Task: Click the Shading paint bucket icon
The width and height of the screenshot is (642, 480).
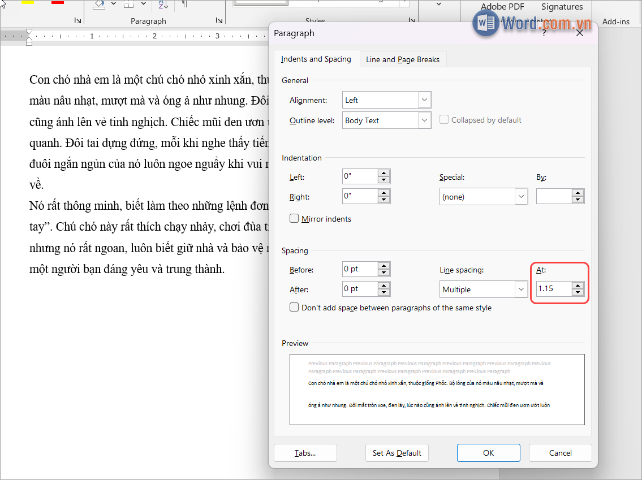Action: coord(100,4)
